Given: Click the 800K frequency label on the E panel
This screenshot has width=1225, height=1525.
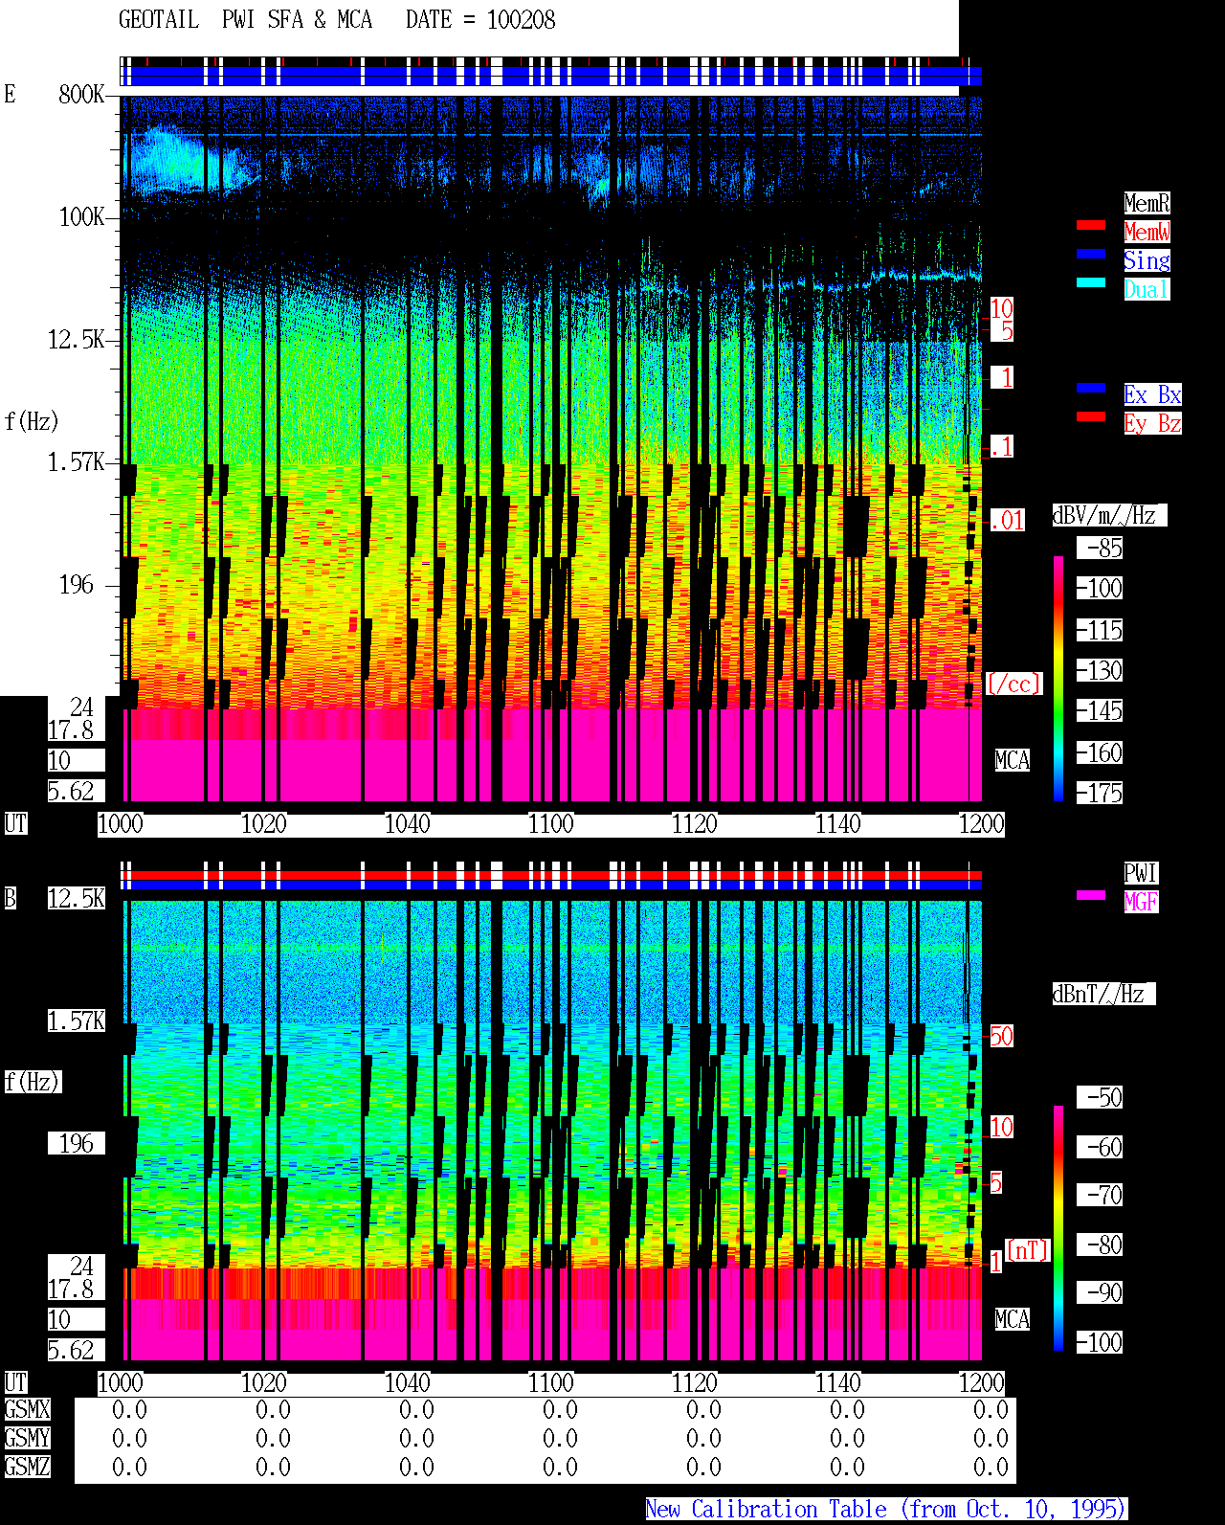Looking at the screenshot, I should (x=81, y=94).
